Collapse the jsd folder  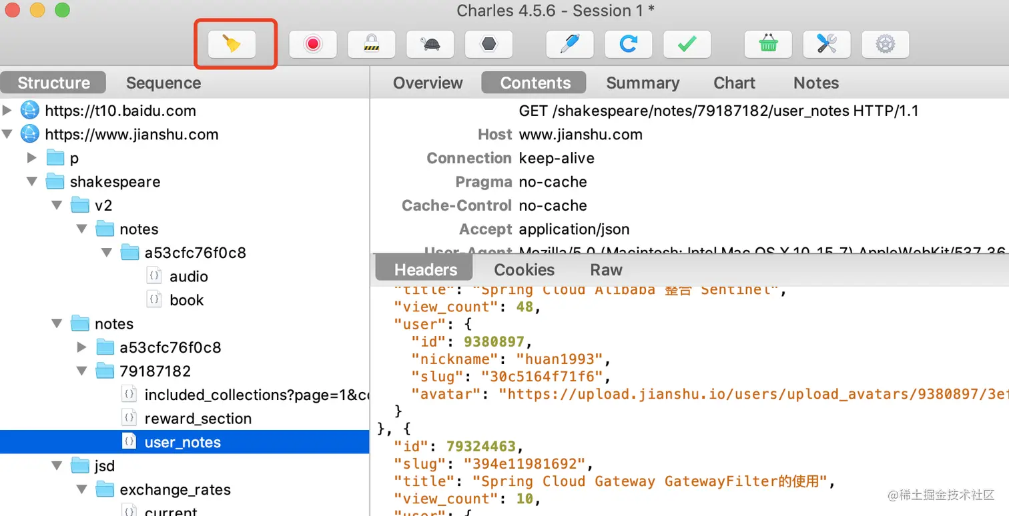click(57, 465)
